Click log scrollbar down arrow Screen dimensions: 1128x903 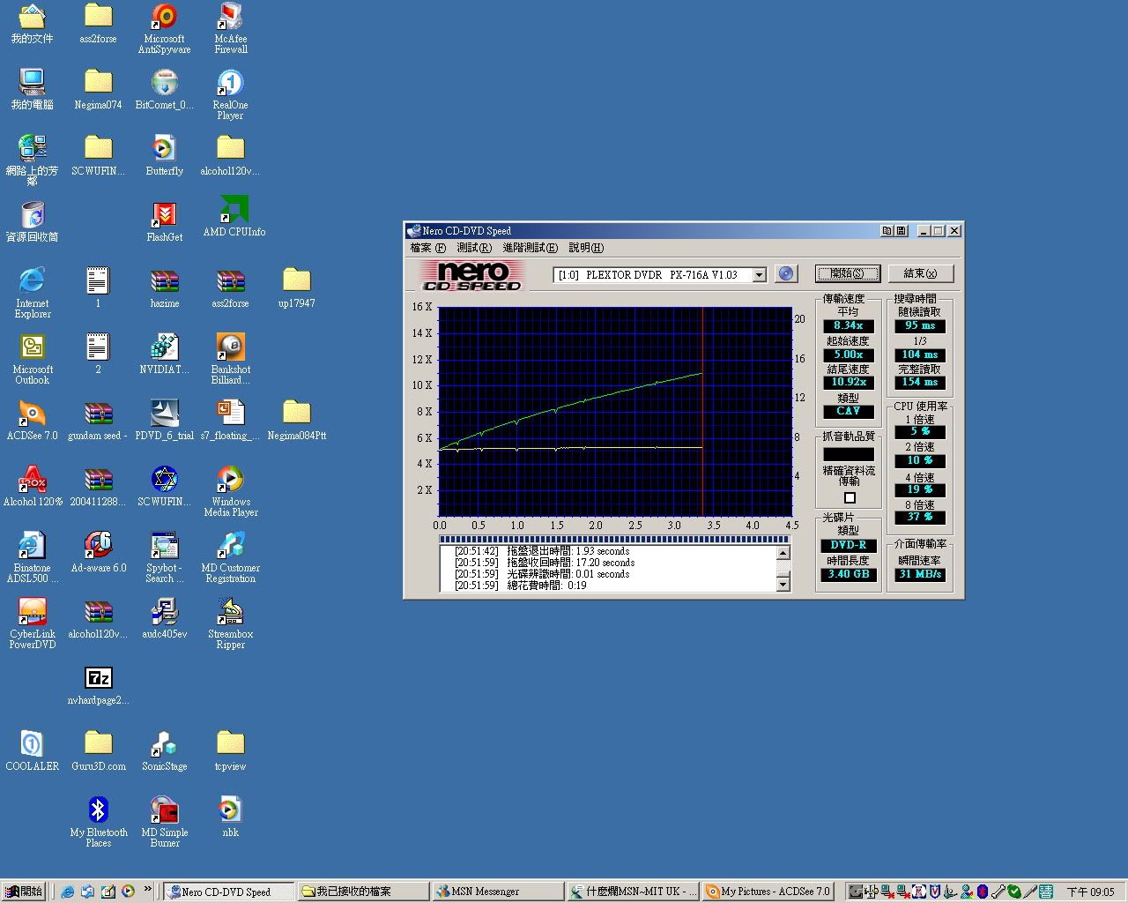(783, 584)
